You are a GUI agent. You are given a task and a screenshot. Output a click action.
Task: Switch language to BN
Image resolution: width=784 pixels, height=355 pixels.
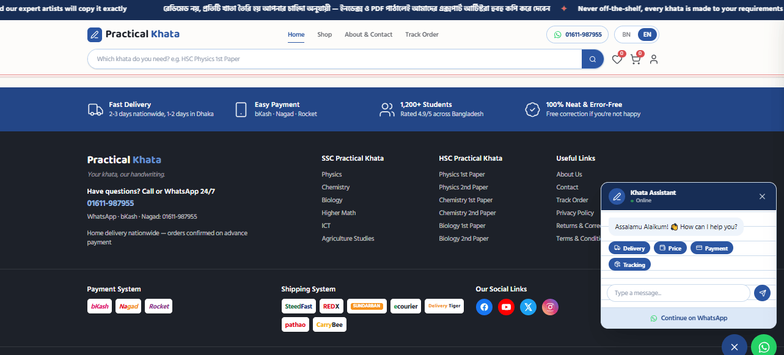626,35
